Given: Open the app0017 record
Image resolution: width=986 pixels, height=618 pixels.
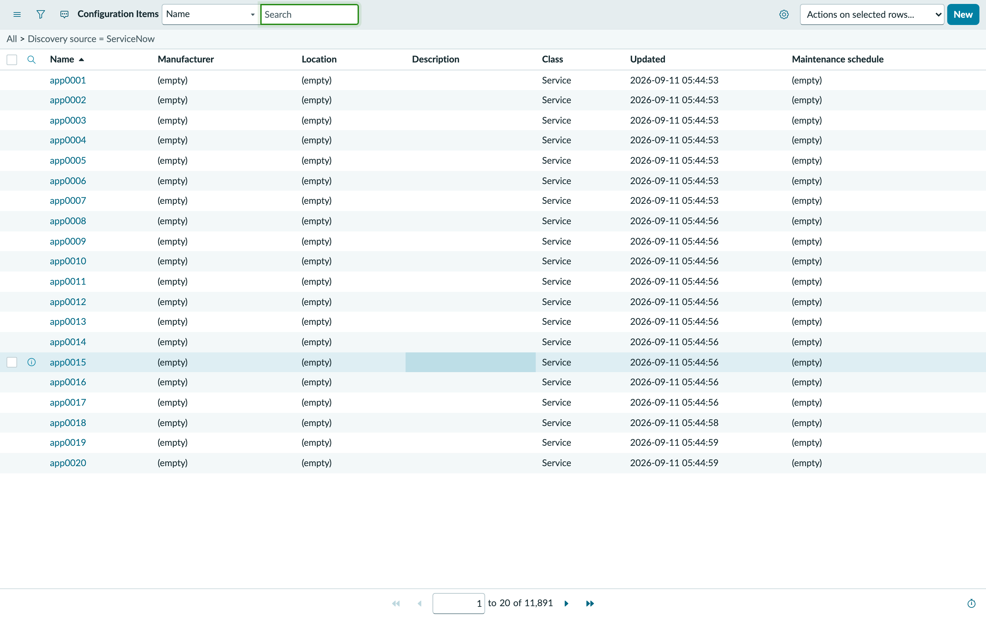Looking at the screenshot, I should coord(68,402).
